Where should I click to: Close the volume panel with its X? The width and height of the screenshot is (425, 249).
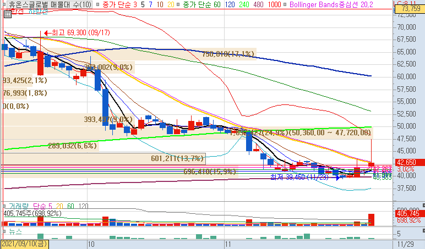coord(423,205)
